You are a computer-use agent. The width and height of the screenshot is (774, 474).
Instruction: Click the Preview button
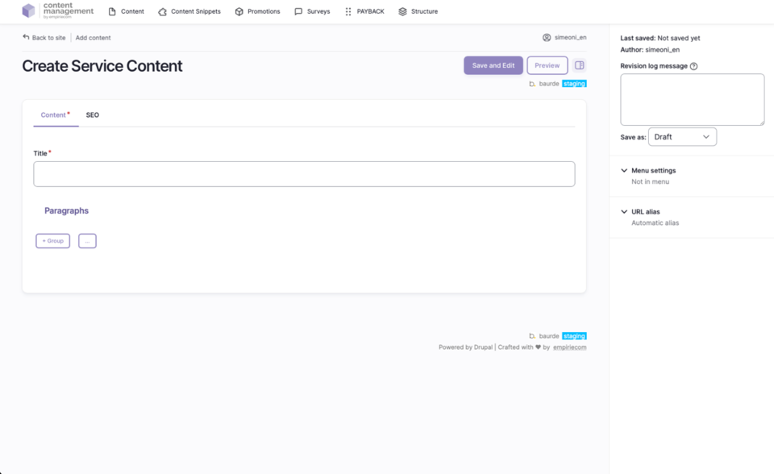click(x=547, y=65)
